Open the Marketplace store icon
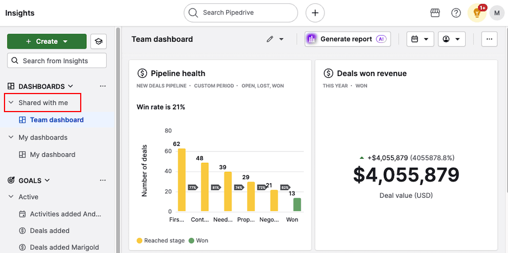Screen dimensions: 508x253 click(x=435, y=12)
